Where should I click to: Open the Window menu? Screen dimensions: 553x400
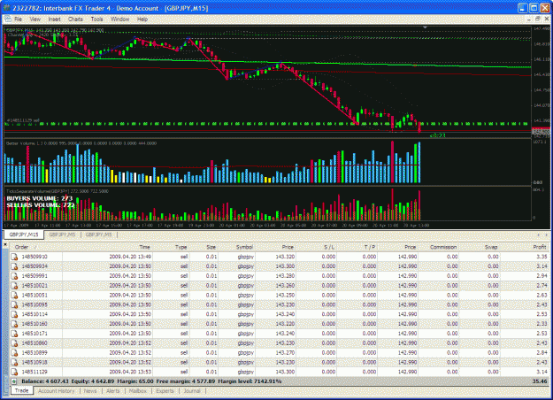120,19
